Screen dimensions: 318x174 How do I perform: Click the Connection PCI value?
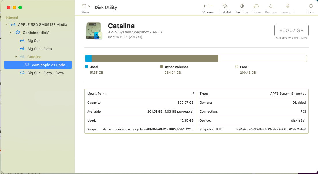coord(303,111)
